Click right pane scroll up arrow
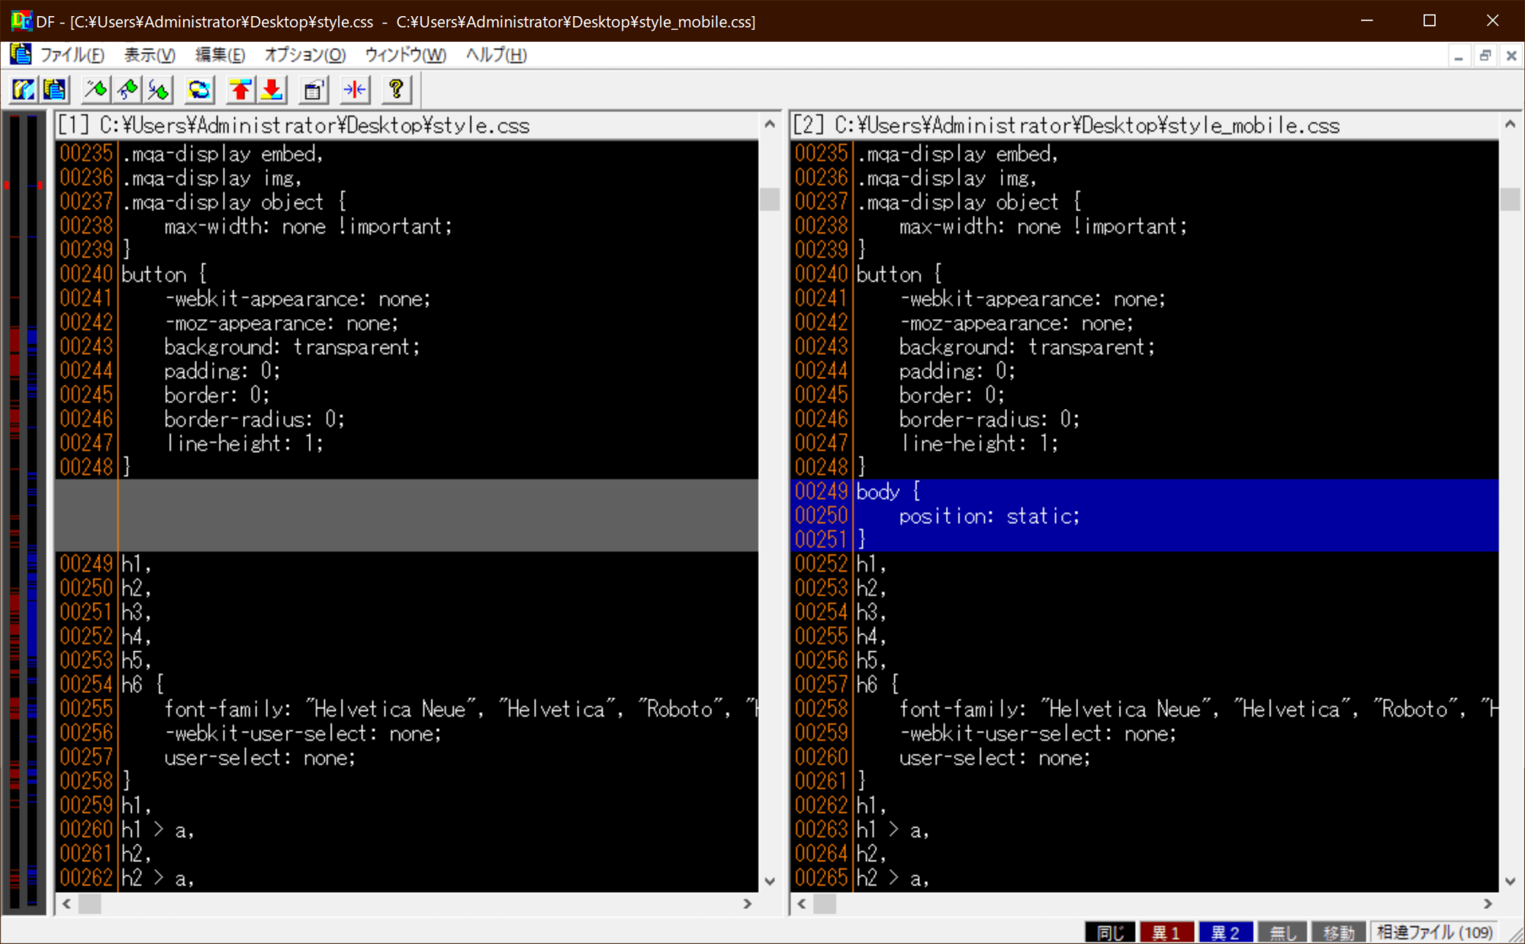 coord(1510,124)
